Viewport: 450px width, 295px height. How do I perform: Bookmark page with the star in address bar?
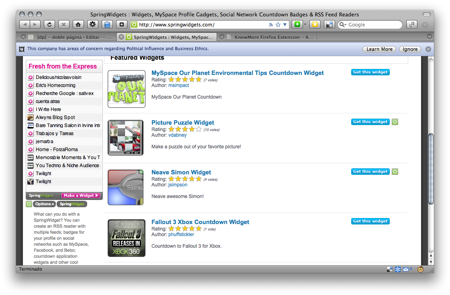(278, 25)
